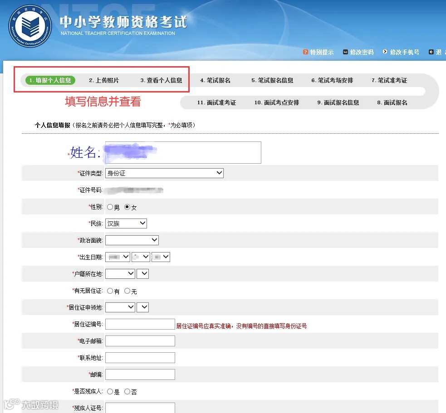Click the 电子邮箱 input field
The height and width of the screenshot is (413, 446).
140,340
